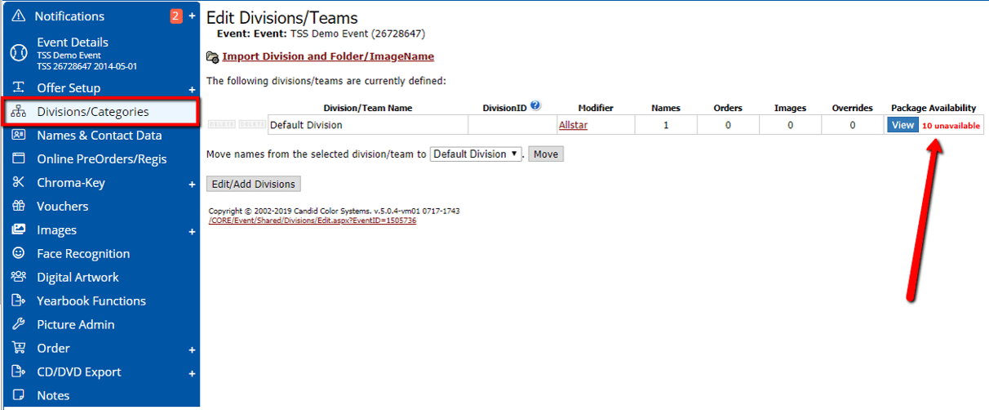
Task: Open the Allstar modifier link
Action: (573, 125)
